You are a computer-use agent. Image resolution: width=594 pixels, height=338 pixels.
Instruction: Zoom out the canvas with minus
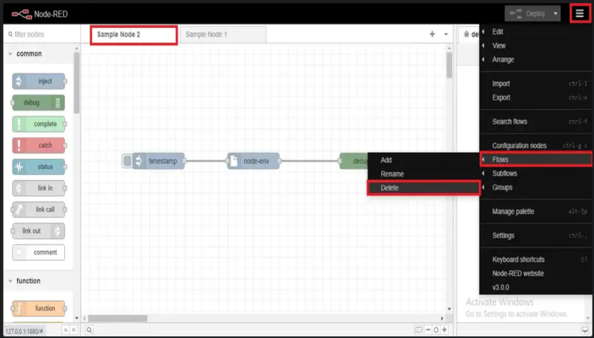428,330
